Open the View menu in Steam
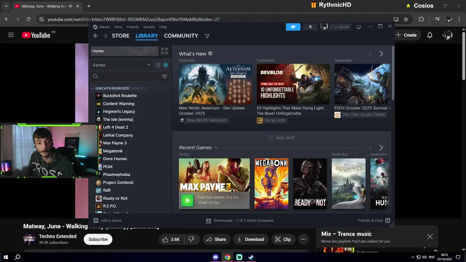Image resolution: width=466 pixels, height=262 pixels. 118,27
